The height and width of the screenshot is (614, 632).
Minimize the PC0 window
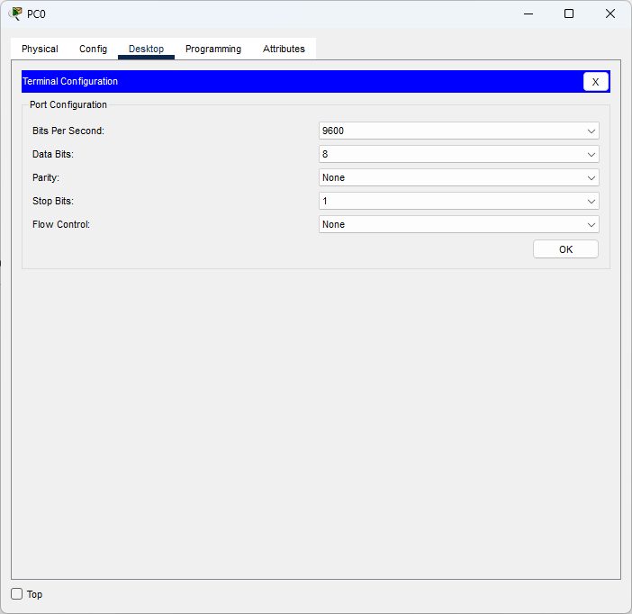pyautogui.click(x=527, y=14)
